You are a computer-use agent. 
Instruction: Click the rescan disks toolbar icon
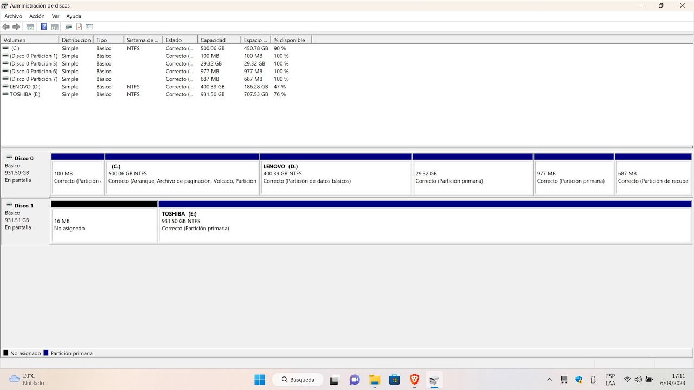click(68, 27)
